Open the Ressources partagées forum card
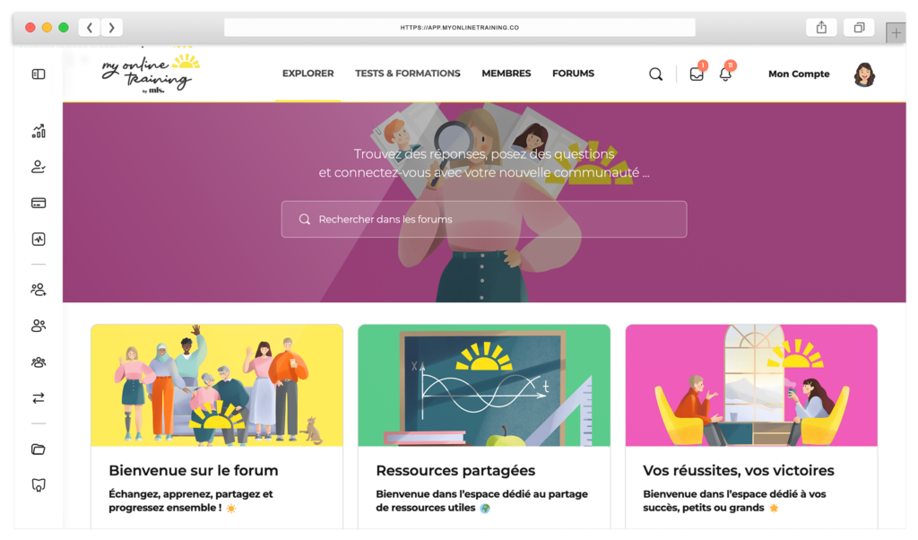918x540 pixels. tap(484, 426)
